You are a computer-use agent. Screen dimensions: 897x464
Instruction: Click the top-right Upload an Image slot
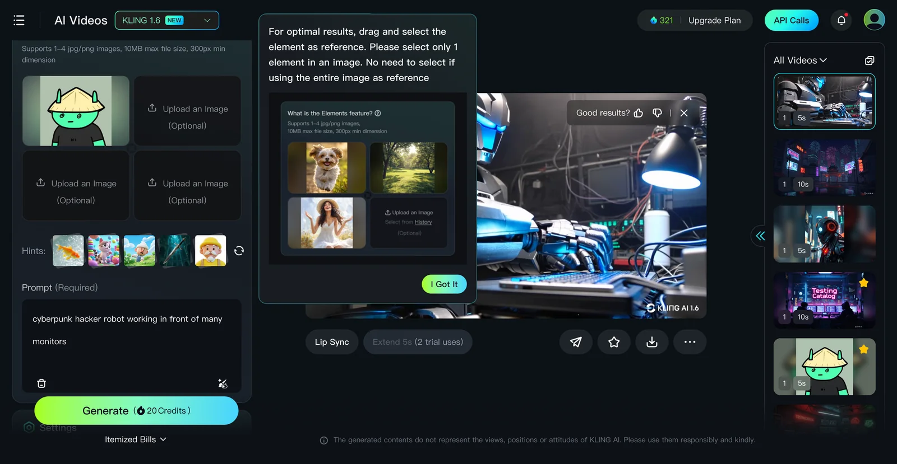[188, 111]
